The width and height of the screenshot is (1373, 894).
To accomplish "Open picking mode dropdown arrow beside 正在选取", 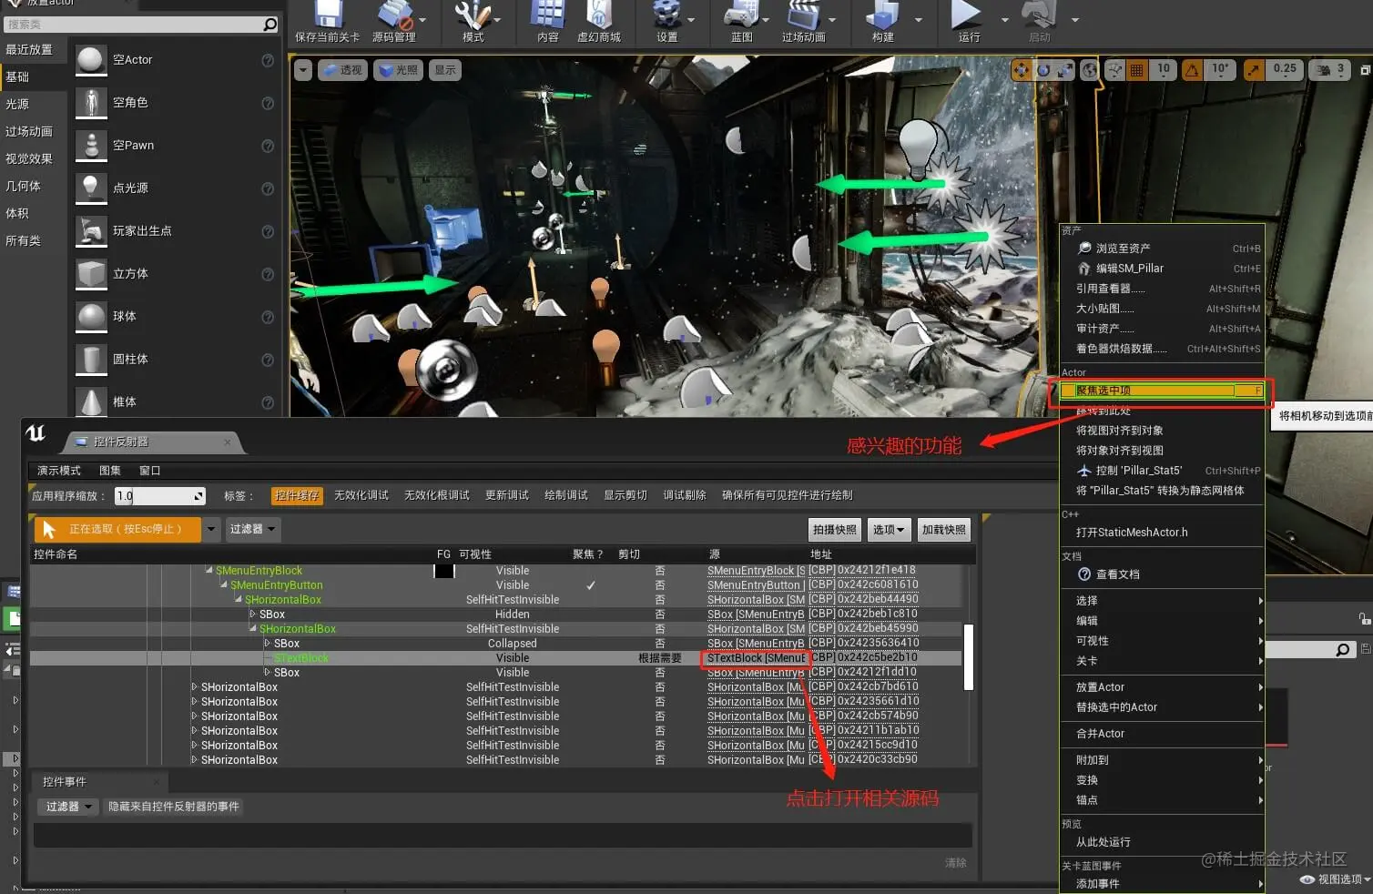I will coord(211,529).
